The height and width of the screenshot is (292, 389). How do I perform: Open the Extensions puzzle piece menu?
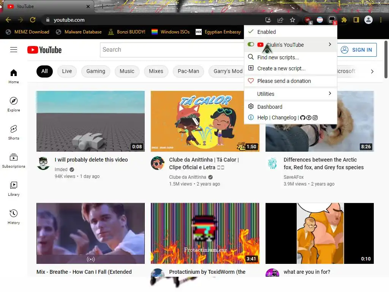pyautogui.click(x=344, y=20)
